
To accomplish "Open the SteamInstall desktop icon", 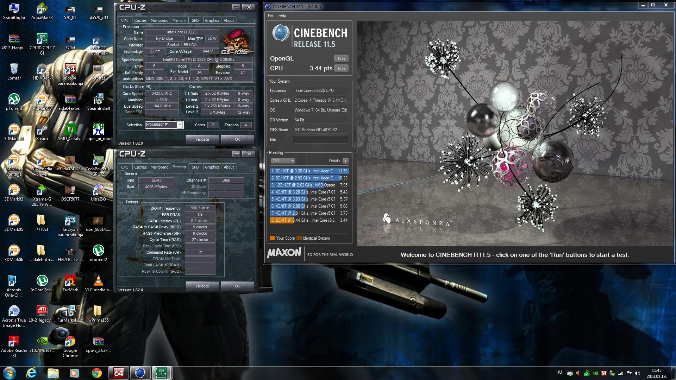I will coord(98,102).
